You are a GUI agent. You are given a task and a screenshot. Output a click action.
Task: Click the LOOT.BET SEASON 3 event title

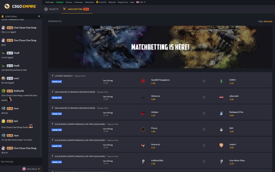click(x=64, y=76)
